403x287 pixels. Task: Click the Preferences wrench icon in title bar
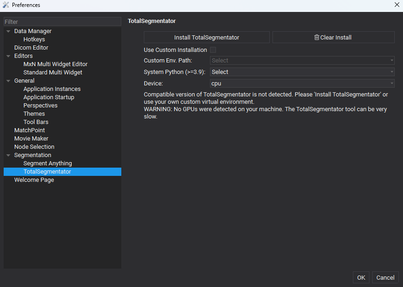coord(6,5)
